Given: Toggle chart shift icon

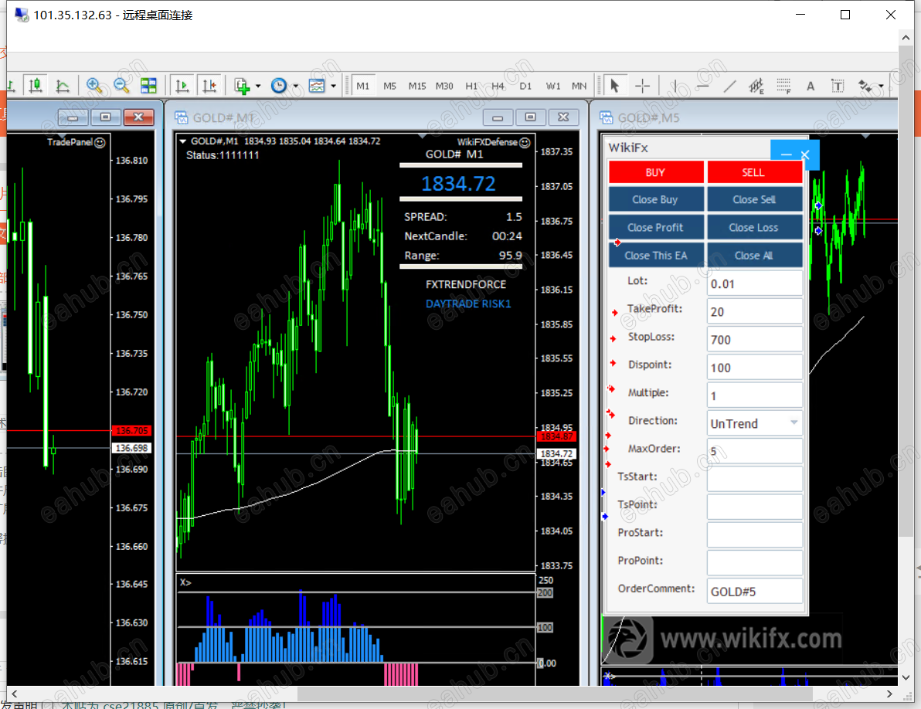Looking at the screenshot, I should [x=209, y=86].
